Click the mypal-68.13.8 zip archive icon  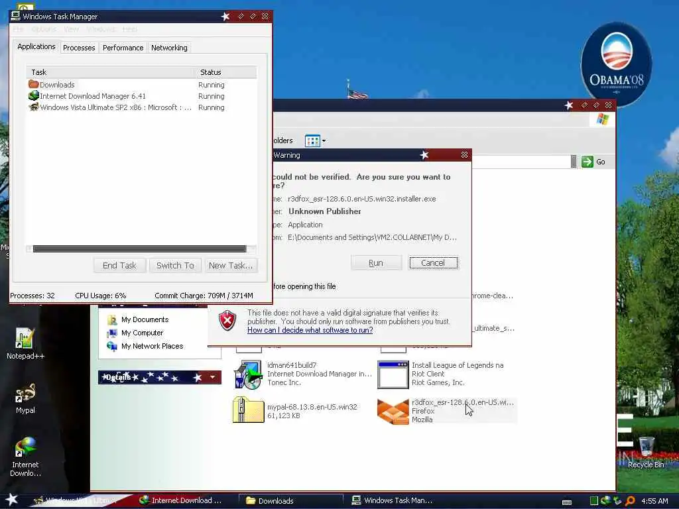click(x=248, y=410)
